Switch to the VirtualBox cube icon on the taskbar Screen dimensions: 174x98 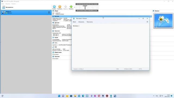pyautogui.click(x=103, y=96)
